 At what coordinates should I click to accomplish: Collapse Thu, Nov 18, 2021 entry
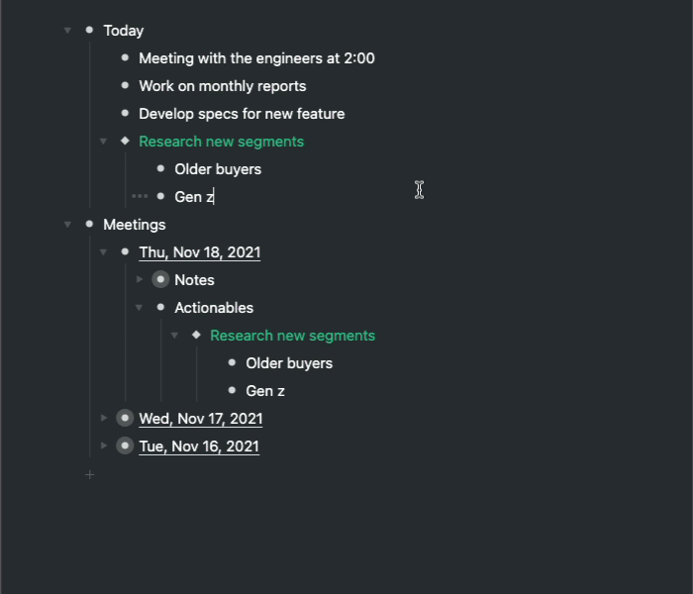tap(104, 252)
